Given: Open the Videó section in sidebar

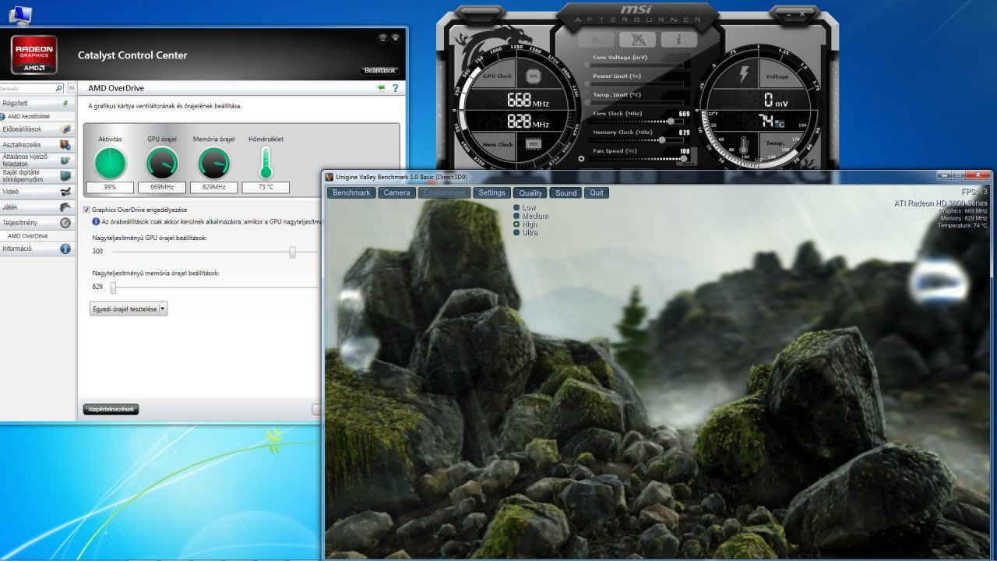Looking at the screenshot, I should point(37,191).
